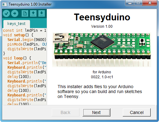This screenshot has width=159, height=122.
Task: Click the 'Teensyduino 1.00 Installer' title bar text
Action: [30, 4]
